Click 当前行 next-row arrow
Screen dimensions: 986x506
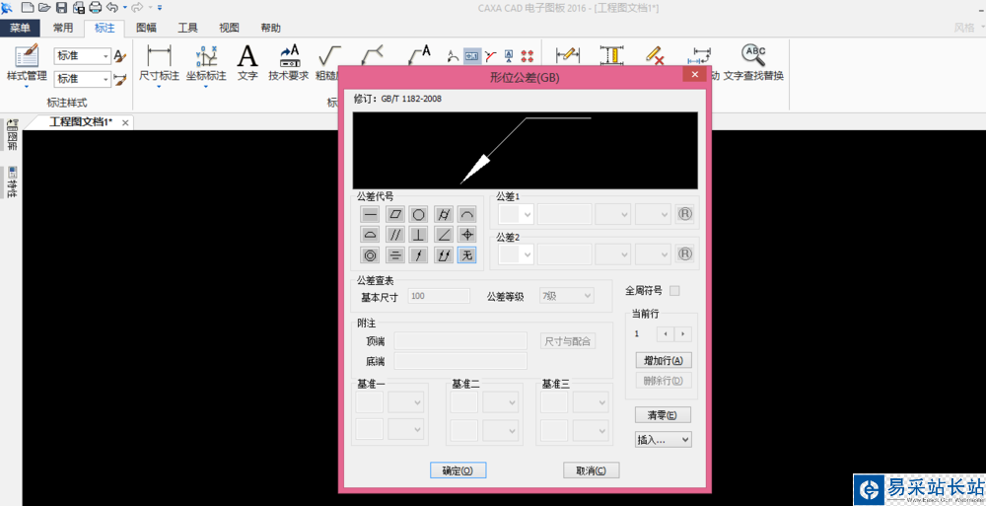[x=683, y=333]
